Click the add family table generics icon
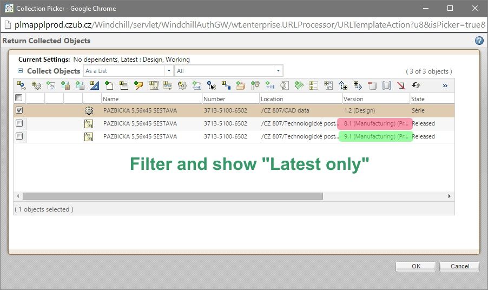The height and width of the screenshot is (290, 488). pyautogui.click(x=65, y=85)
